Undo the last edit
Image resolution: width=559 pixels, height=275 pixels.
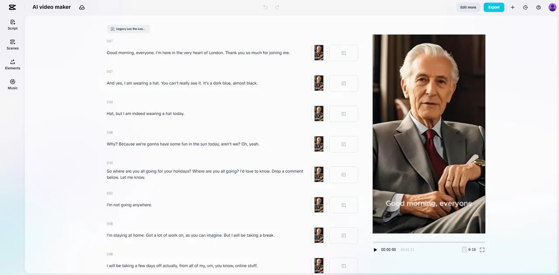coord(265,7)
